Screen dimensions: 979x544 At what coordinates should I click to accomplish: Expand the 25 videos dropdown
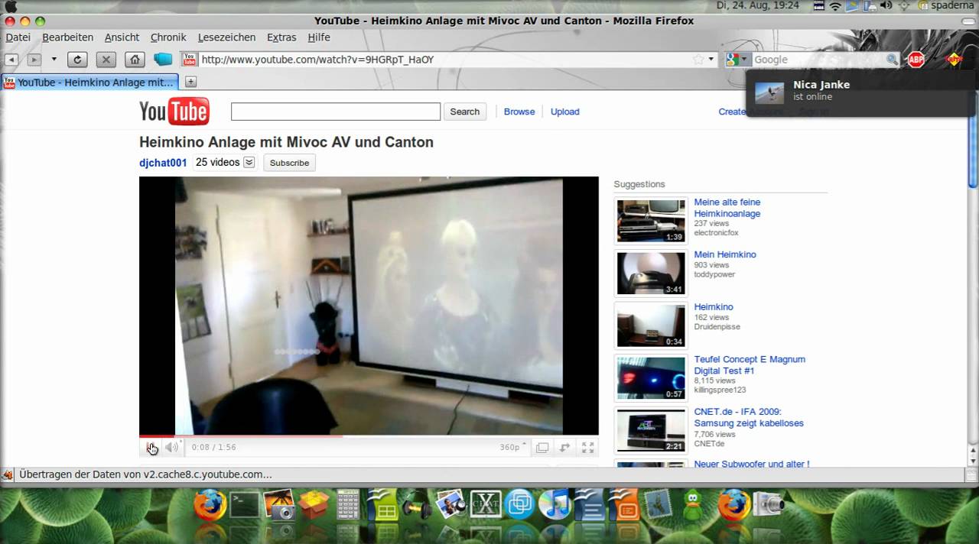249,162
